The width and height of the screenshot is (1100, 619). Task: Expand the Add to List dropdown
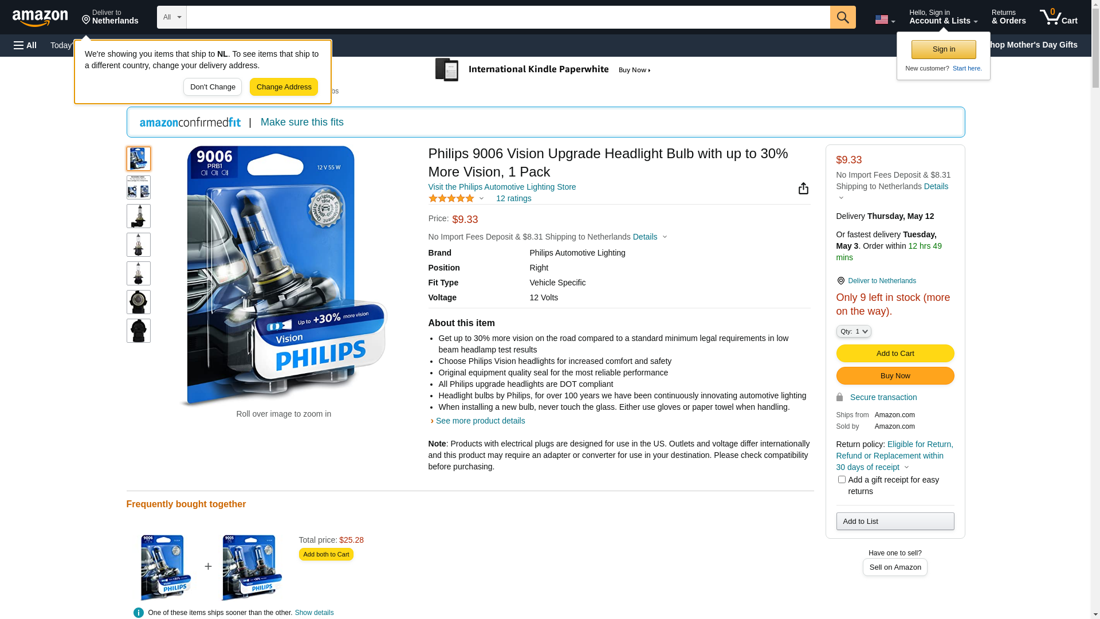click(x=895, y=521)
